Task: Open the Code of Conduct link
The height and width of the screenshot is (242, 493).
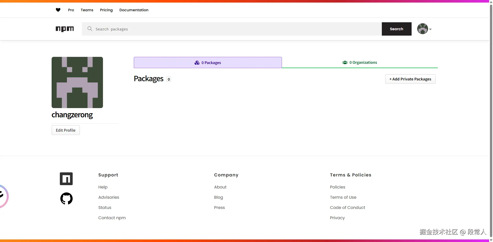Action: pyautogui.click(x=347, y=208)
